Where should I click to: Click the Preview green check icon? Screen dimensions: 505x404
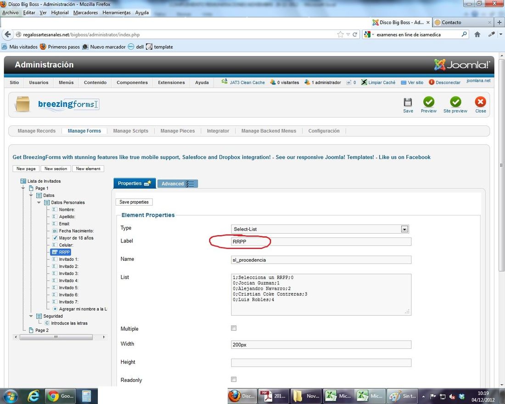(x=428, y=102)
